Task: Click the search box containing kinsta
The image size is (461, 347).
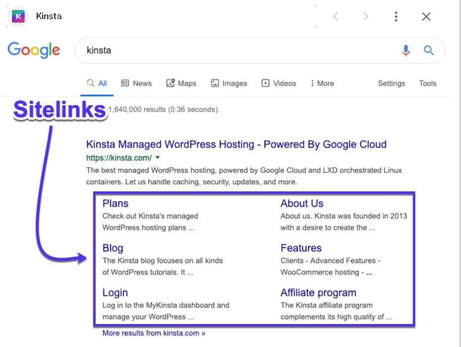Action: tap(260, 51)
